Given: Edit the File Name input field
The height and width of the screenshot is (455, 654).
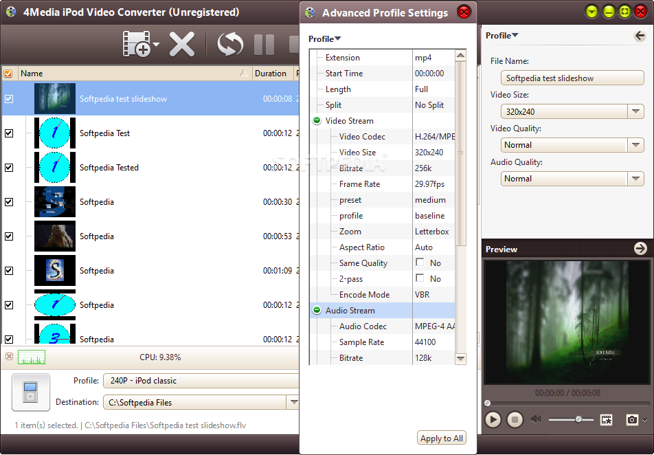Looking at the screenshot, I should (x=572, y=78).
